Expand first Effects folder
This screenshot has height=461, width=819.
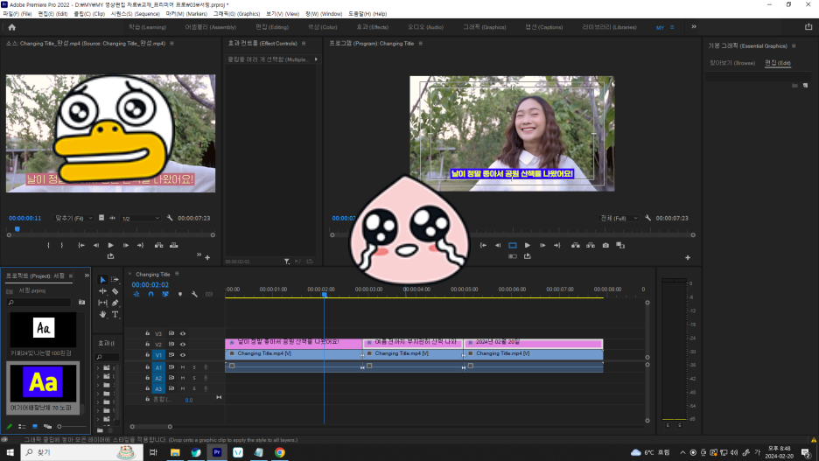[98, 368]
